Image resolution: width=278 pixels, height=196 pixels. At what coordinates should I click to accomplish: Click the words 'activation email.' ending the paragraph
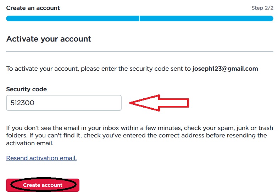click(x=30, y=143)
